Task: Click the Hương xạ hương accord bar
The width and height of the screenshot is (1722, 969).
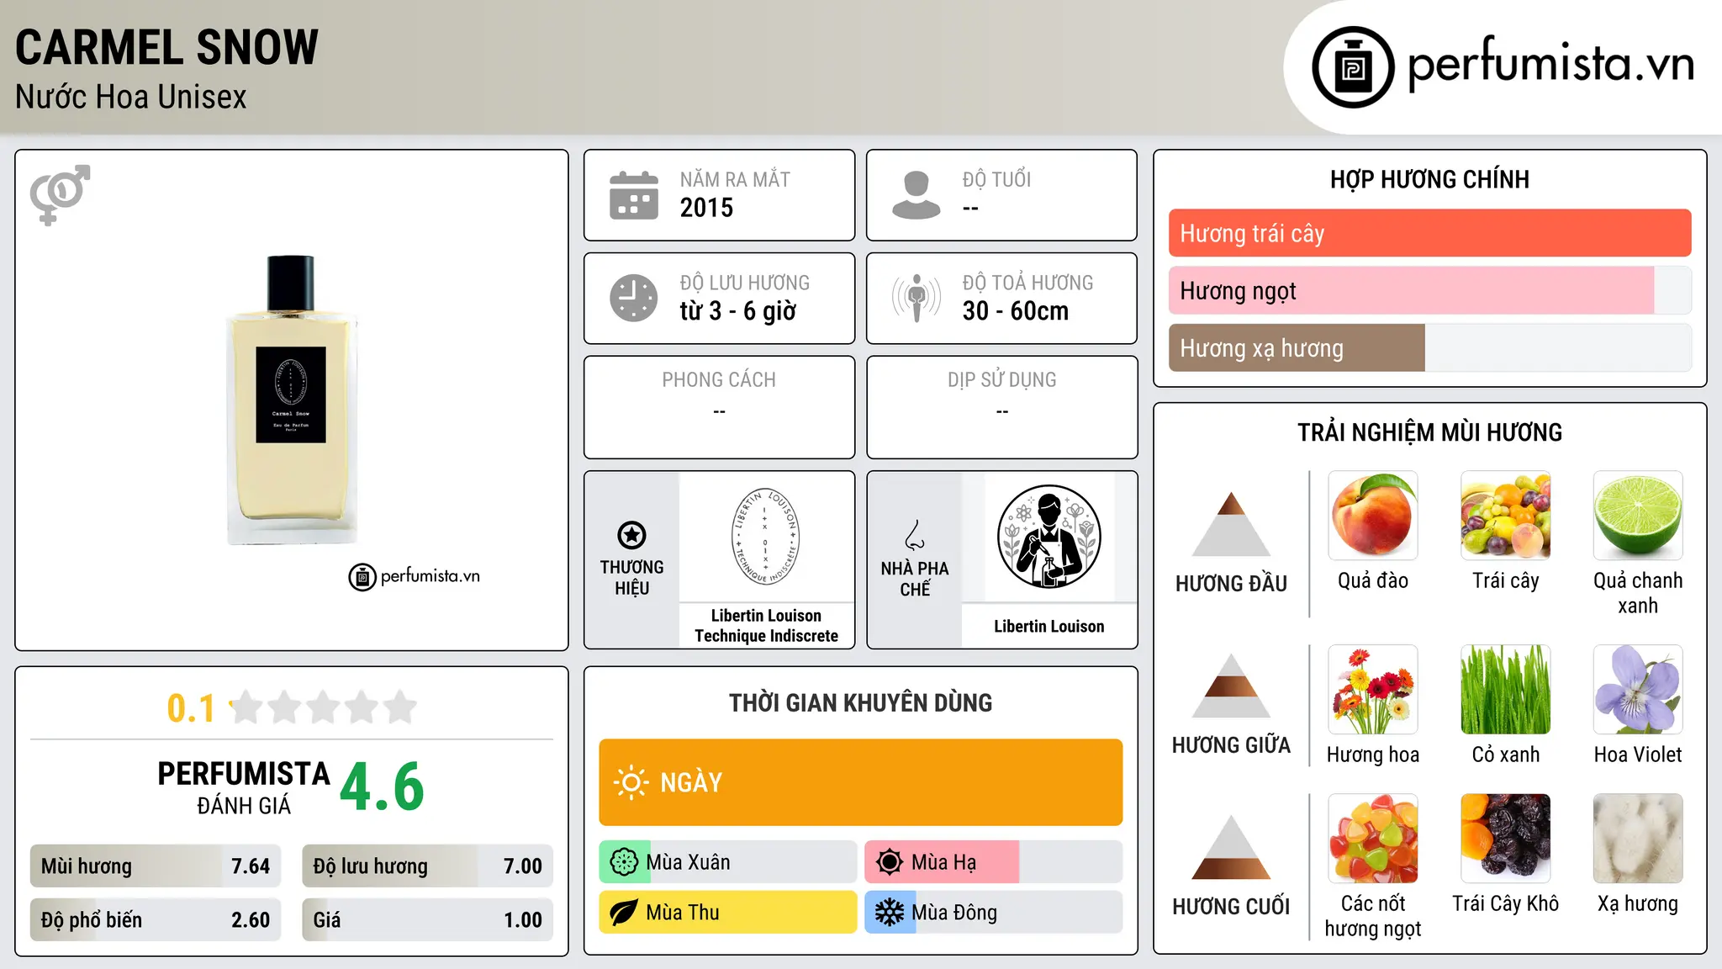Action: 1429,347
